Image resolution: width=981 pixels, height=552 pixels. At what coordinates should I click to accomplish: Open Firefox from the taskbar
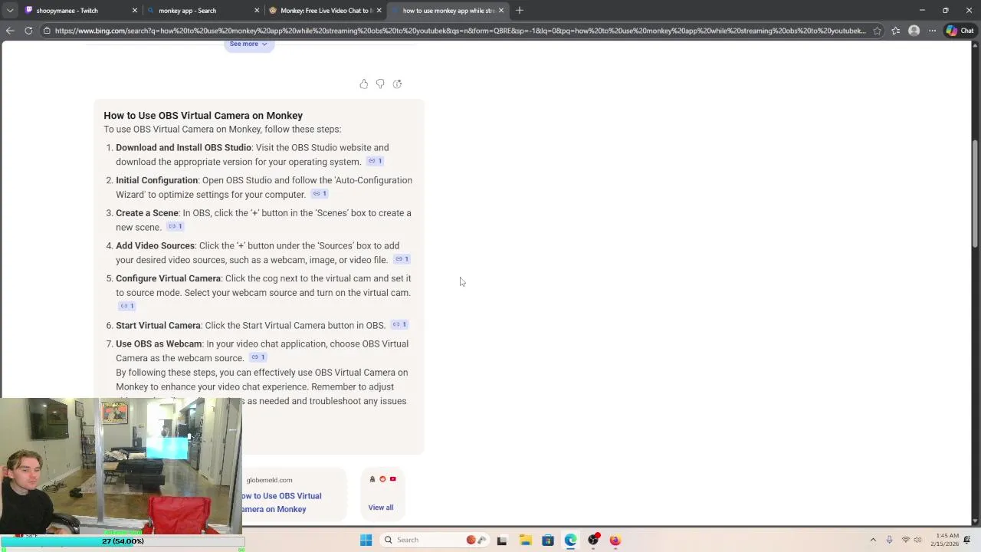(615, 540)
